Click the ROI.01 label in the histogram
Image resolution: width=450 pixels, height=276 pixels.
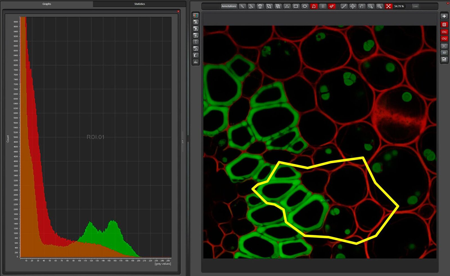click(95, 137)
